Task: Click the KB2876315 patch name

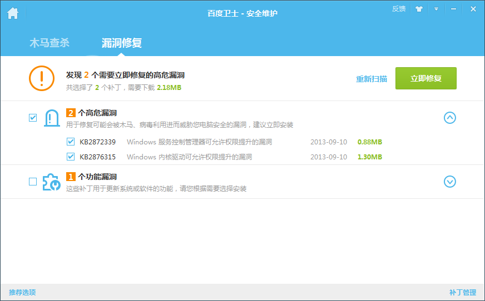Action: coord(98,157)
